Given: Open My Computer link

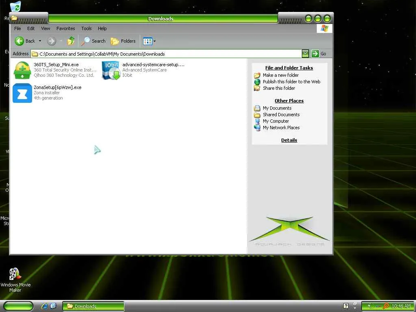Looking at the screenshot, I should coord(276,121).
